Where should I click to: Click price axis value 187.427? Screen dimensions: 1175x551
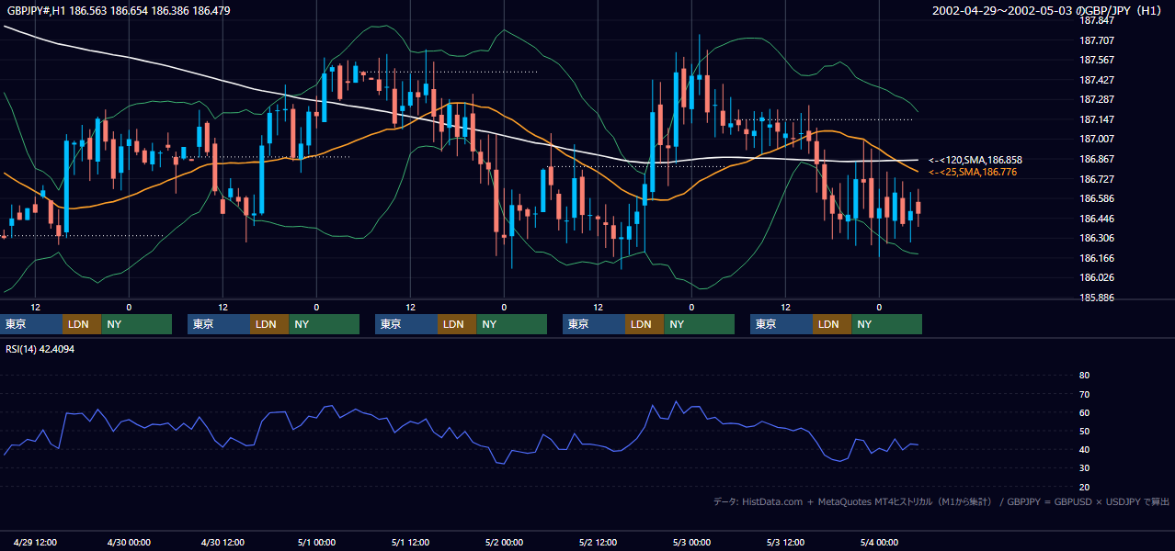pos(1096,80)
